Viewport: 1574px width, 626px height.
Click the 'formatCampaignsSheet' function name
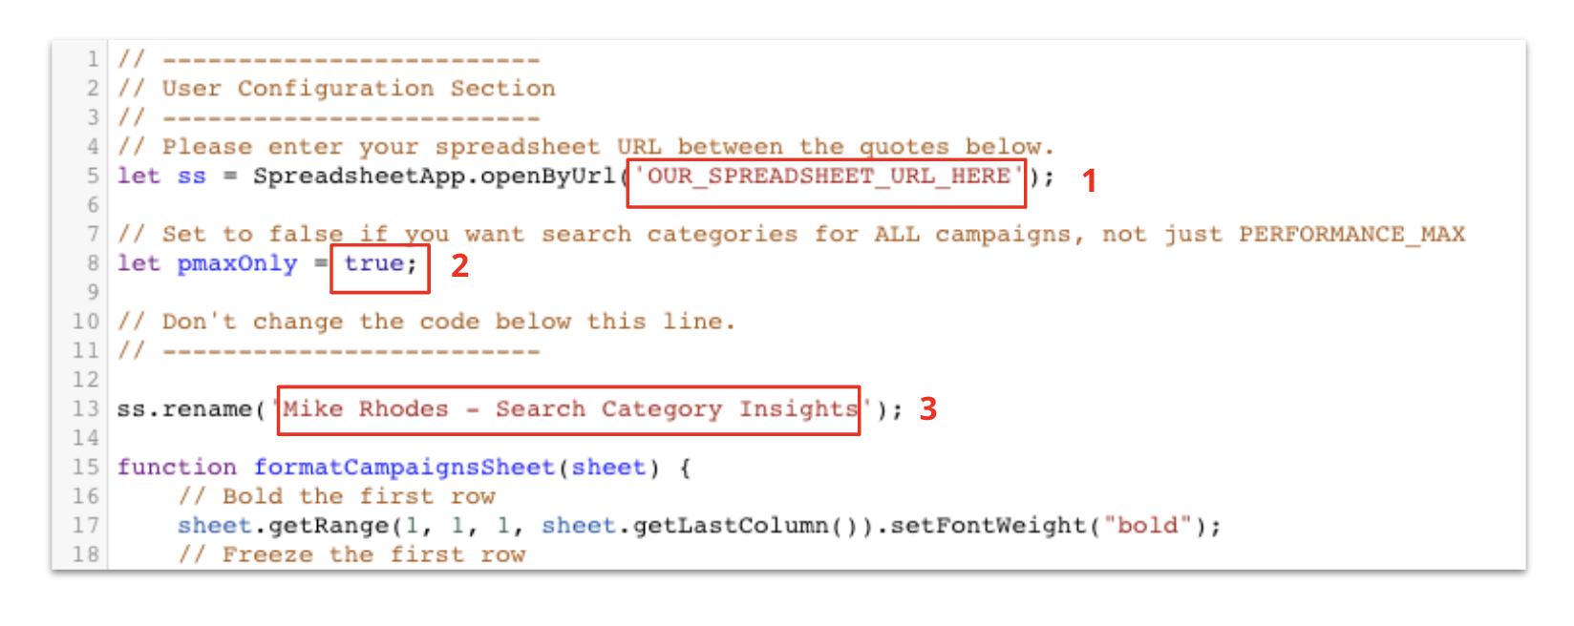(x=403, y=468)
